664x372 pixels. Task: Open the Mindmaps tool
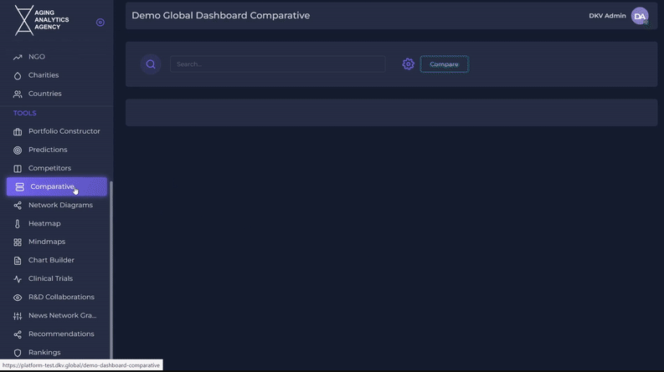click(47, 242)
